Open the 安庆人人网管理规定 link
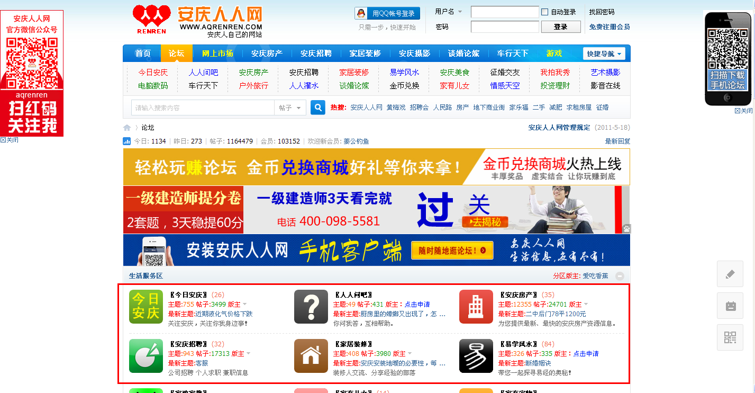Image resolution: width=755 pixels, height=393 pixels. tap(559, 128)
